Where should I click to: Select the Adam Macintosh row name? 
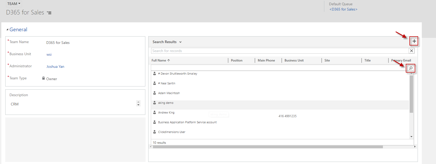tap(169, 93)
